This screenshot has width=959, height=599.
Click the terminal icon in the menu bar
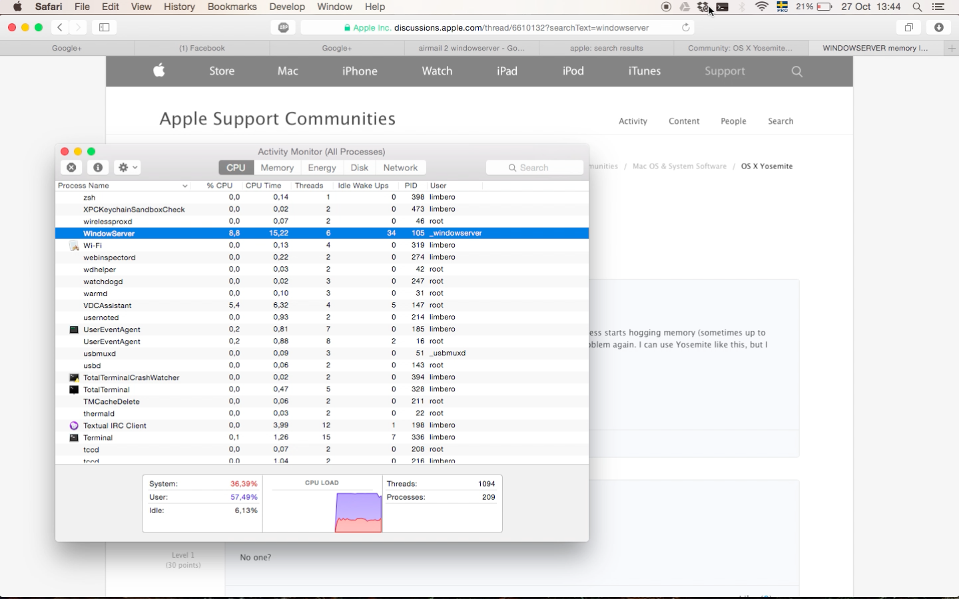[x=723, y=7]
